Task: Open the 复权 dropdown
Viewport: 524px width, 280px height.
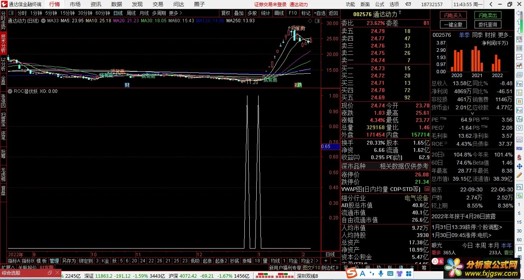Action: pyautogui.click(x=226, y=13)
